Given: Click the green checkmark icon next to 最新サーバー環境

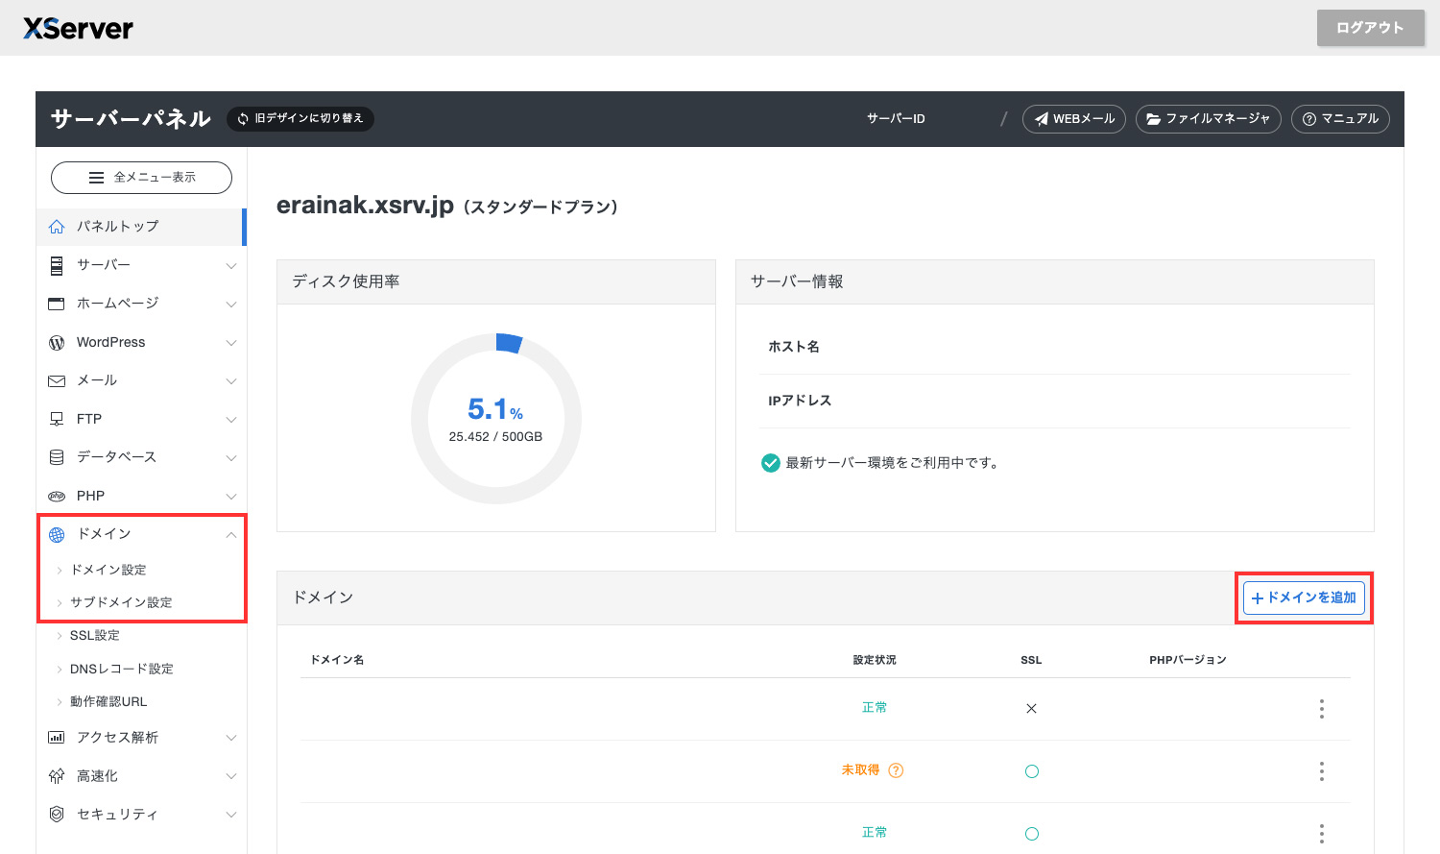Looking at the screenshot, I should pos(770,463).
